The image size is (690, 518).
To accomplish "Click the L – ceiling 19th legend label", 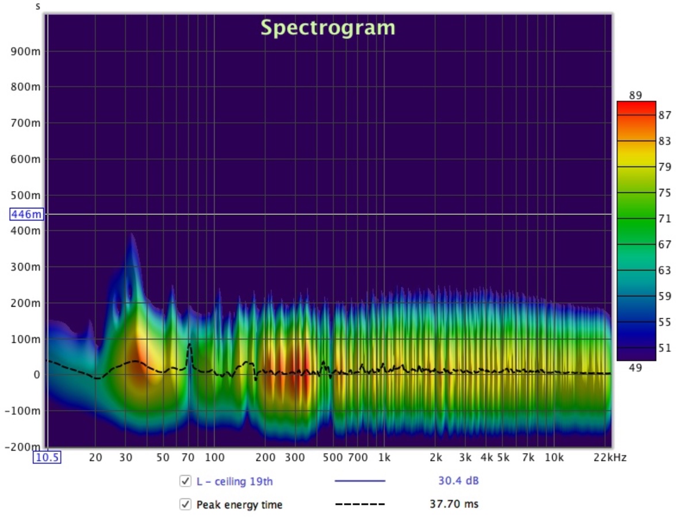I will coord(235,481).
